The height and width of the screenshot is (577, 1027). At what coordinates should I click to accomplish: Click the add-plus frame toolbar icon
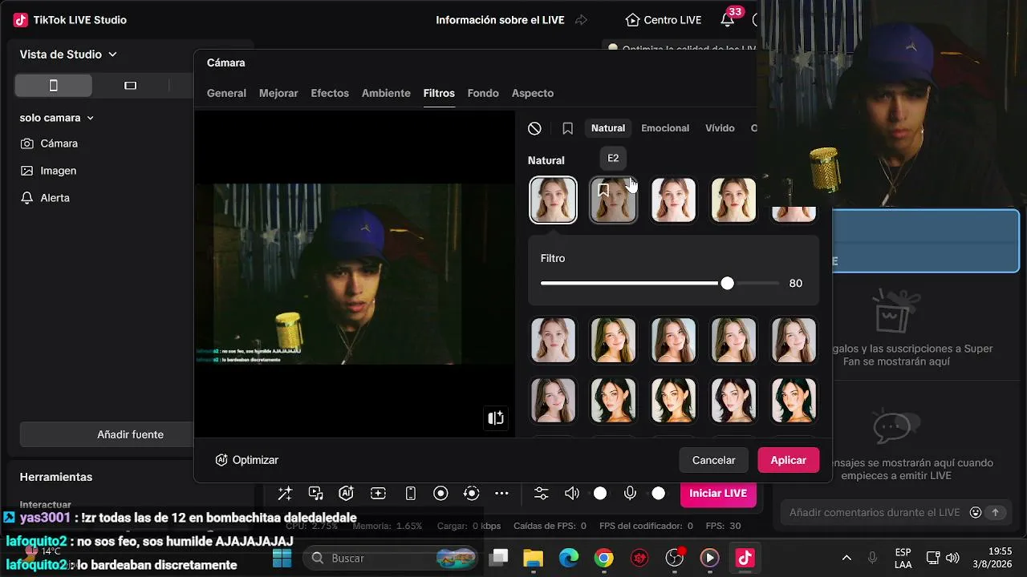tap(378, 494)
